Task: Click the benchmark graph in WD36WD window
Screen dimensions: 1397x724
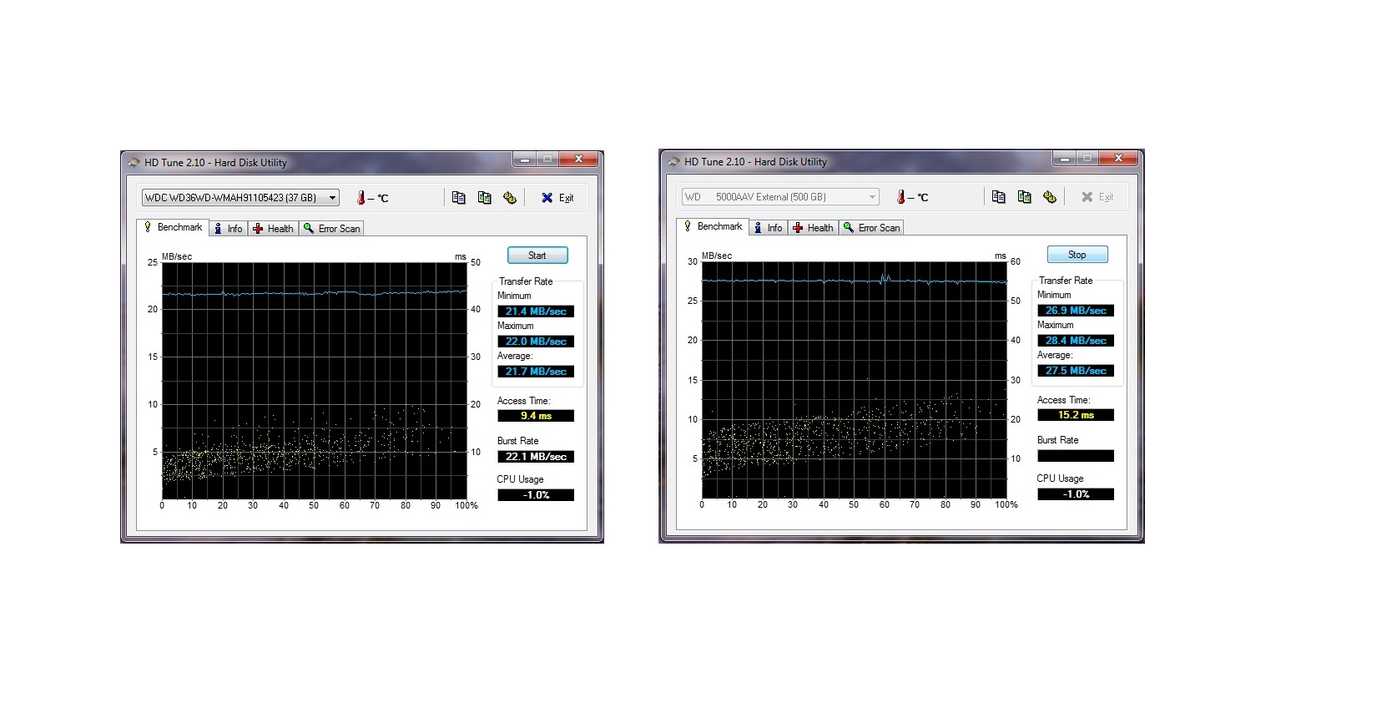Action: [x=314, y=381]
